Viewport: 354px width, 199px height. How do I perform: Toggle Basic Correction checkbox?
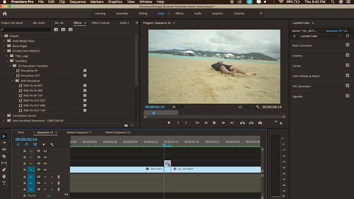click(x=347, y=45)
